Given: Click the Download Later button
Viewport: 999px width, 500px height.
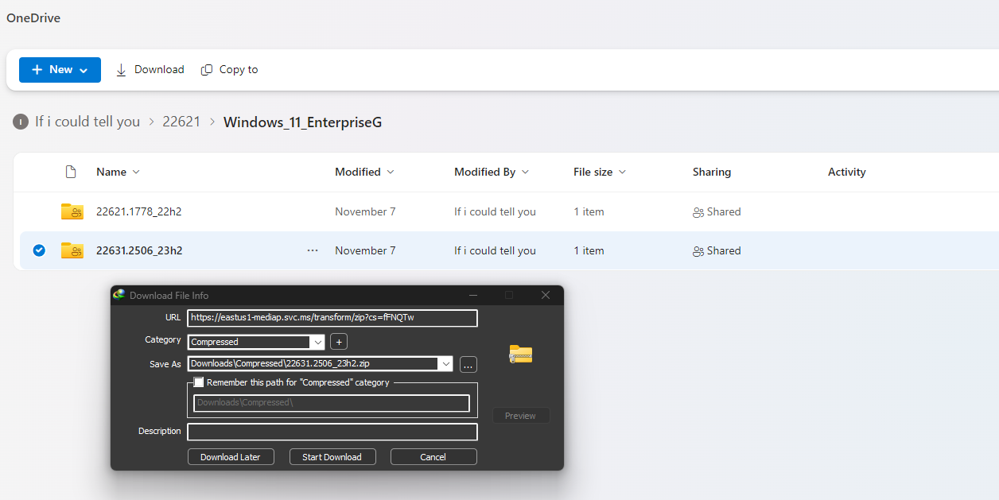Looking at the screenshot, I should point(231,457).
